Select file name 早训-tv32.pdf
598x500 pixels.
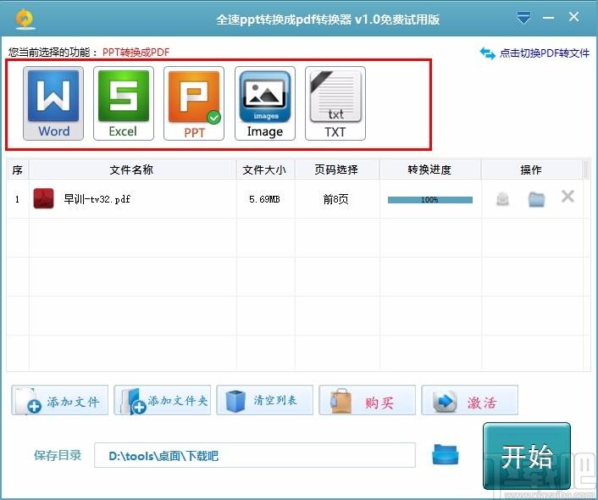97,199
